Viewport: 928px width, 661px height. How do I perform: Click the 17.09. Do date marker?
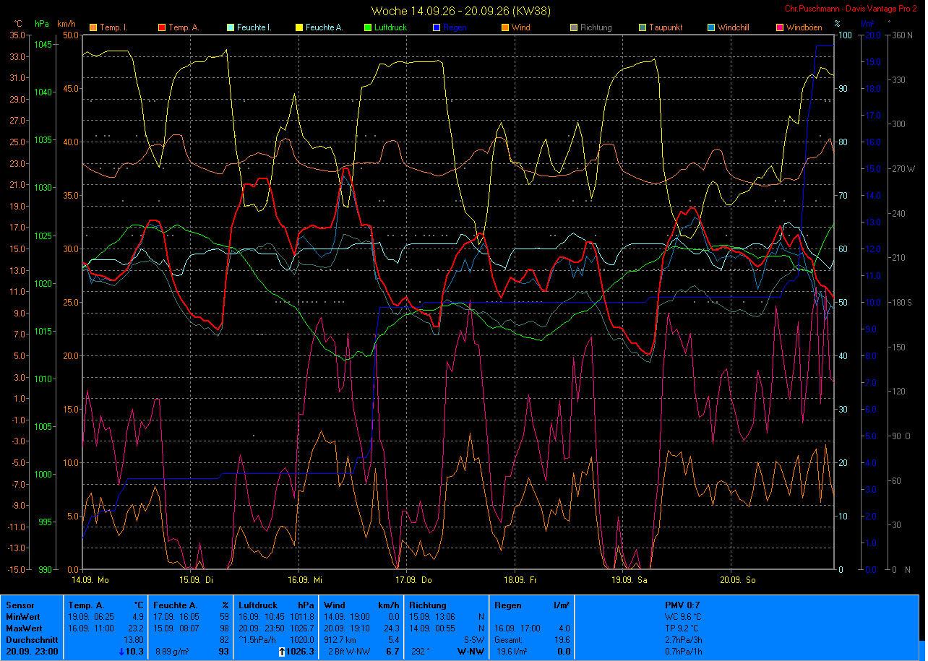pos(414,580)
